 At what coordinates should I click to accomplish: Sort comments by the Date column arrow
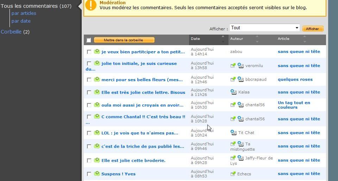tap(223, 39)
